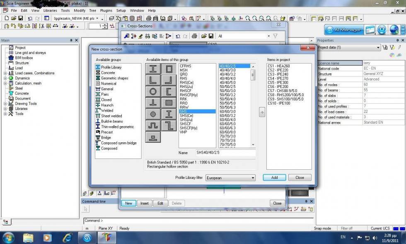Viewport: 406px width, 244px height.
Task: Select the omega-shaped profile icon
Action: (x=153, y=125)
